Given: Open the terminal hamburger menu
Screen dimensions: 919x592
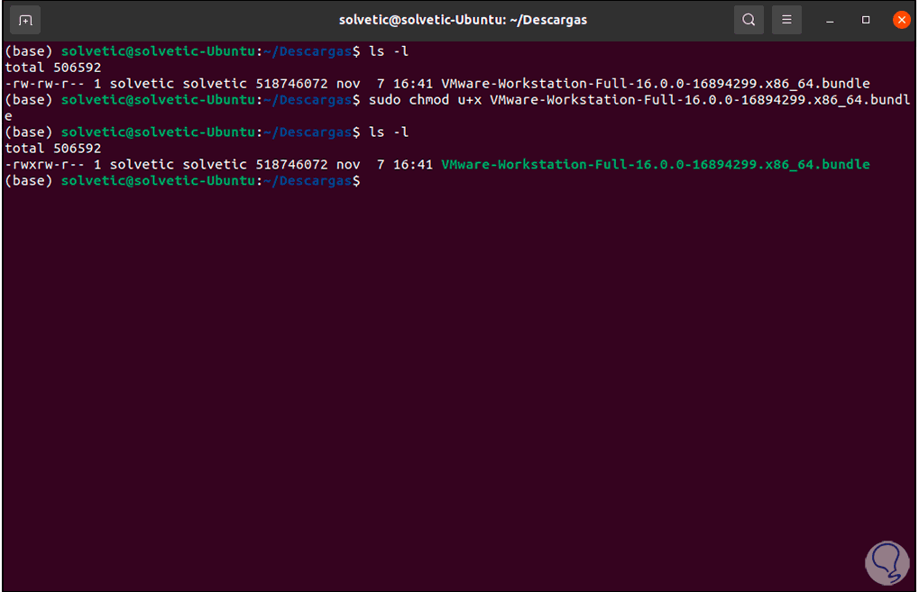Looking at the screenshot, I should click(x=786, y=20).
